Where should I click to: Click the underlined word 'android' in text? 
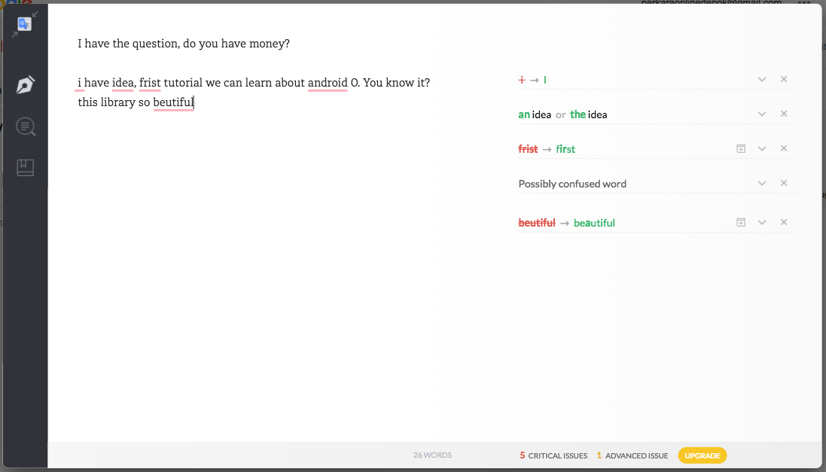(328, 83)
